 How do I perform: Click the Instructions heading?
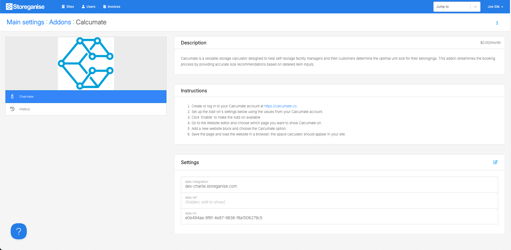point(194,91)
